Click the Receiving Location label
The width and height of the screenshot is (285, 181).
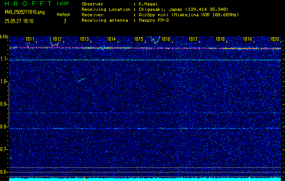click(x=106, y=9)
